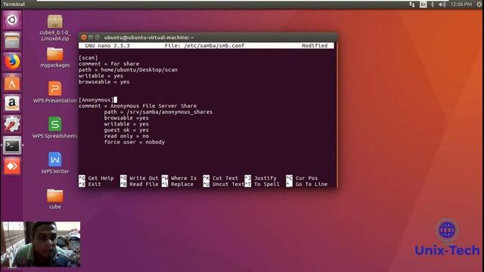This screenshot has width=484, height=272.
Task: Select WPS Writer desktop icon
Action: 55,163
